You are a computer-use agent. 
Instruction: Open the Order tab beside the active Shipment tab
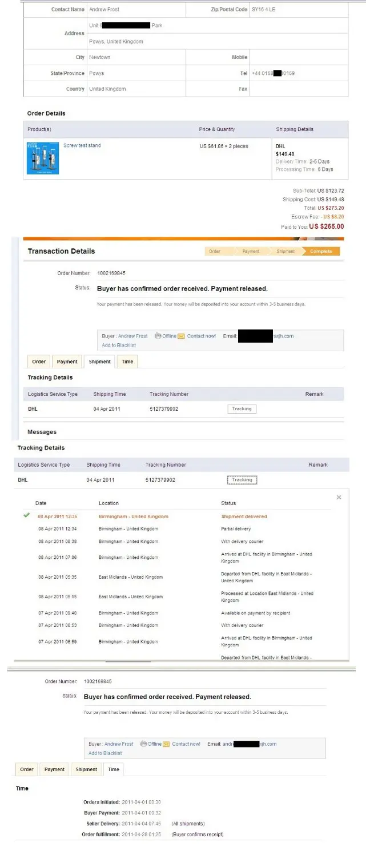coord(39,362)
